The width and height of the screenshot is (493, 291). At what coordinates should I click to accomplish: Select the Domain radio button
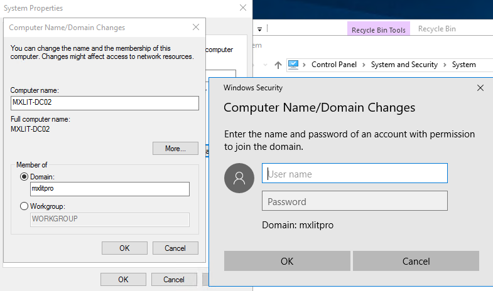click(x=24, y=177)
